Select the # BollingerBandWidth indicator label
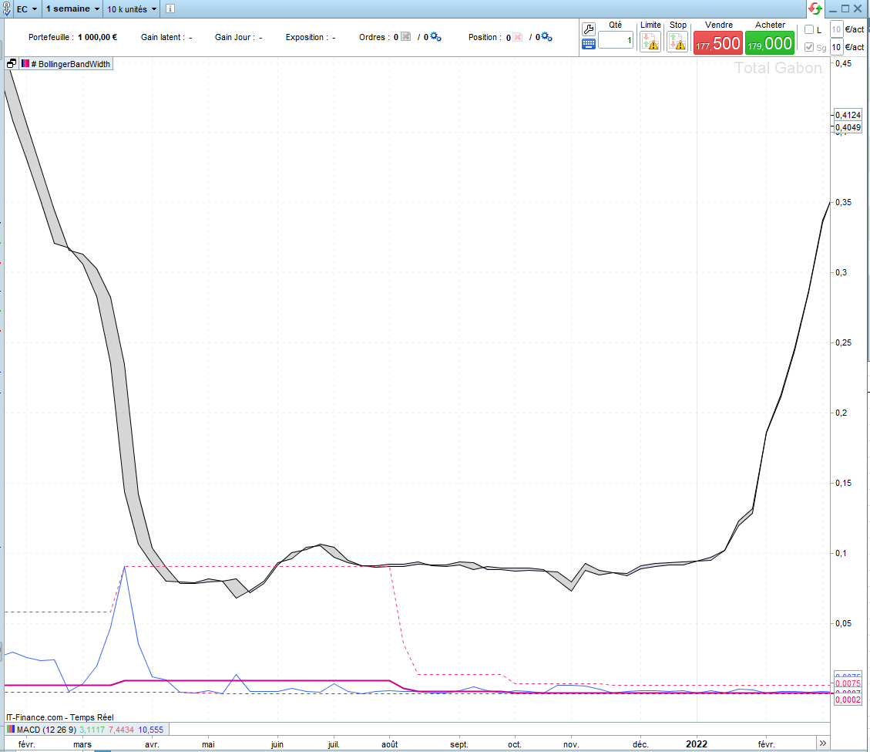The image size is (870, 752). [70, 65]
